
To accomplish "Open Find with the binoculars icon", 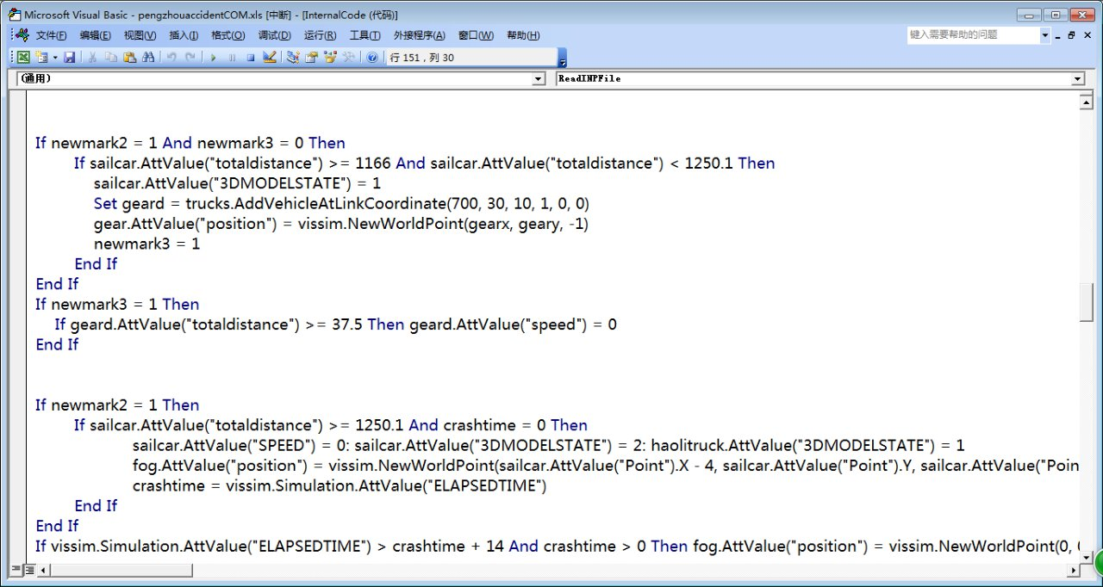I will coord(148,58).
